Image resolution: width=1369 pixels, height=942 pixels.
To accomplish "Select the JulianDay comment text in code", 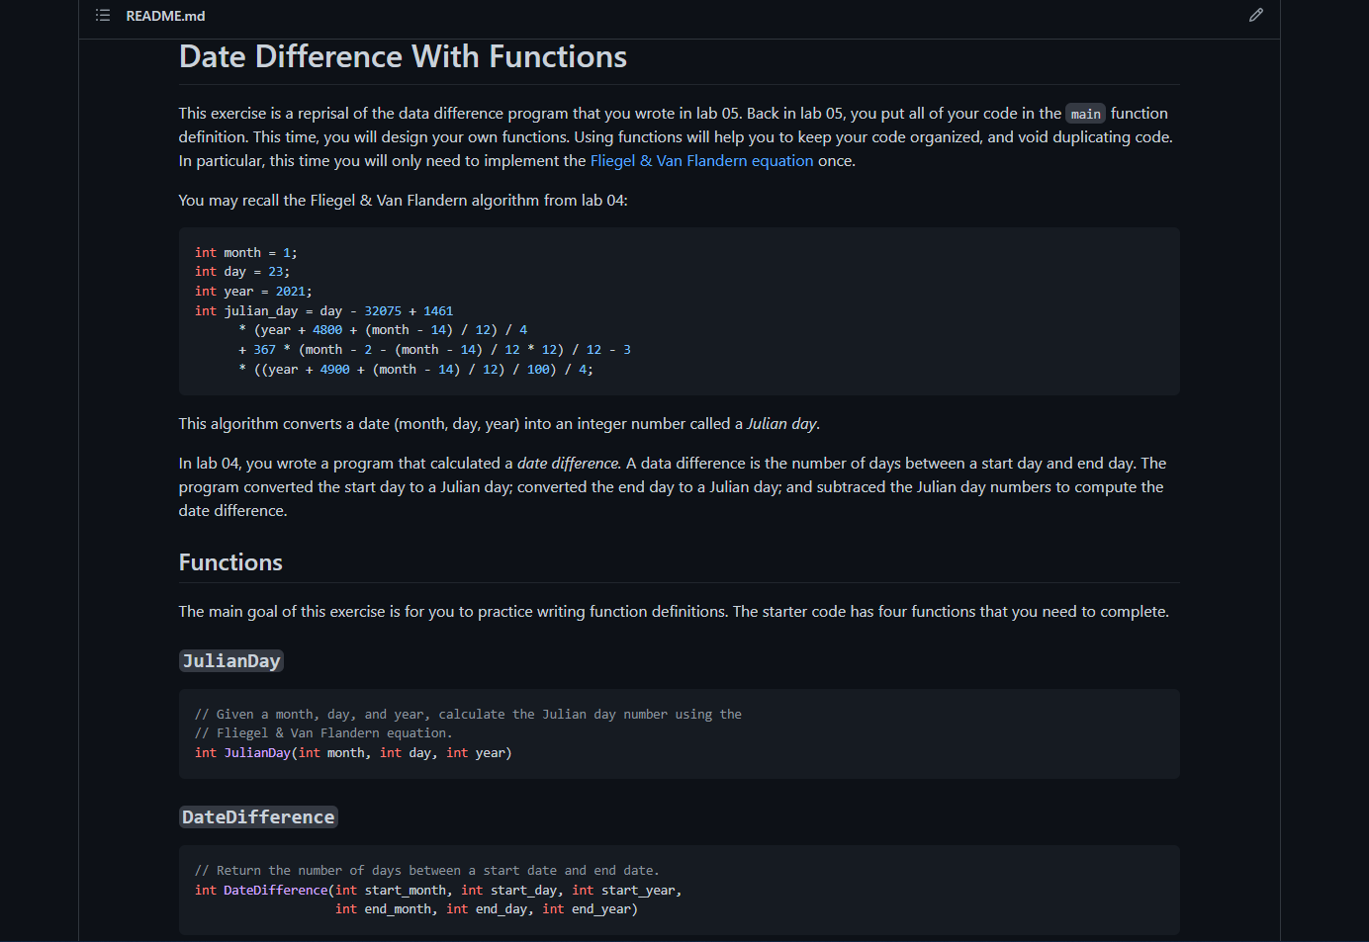I will point(467,714).
